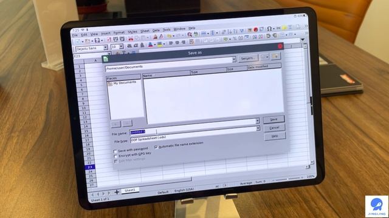Click the New document toolbar icon
The image size is (389, 218).
click(78, 41)
